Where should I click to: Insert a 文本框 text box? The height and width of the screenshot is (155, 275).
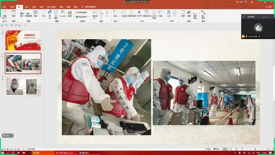[x=124, y=14]
